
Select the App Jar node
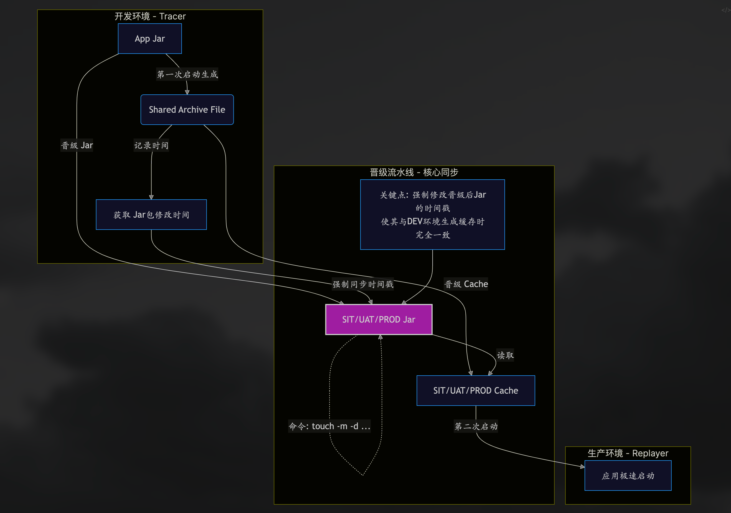pyautogui.click(x=150, y=39)
